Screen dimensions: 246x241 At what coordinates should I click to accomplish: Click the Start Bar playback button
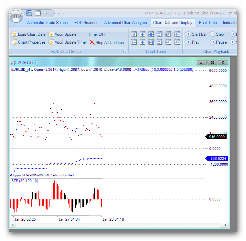point(196,34)
